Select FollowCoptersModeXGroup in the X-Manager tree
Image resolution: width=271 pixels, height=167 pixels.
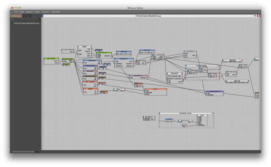pos(26,23)
